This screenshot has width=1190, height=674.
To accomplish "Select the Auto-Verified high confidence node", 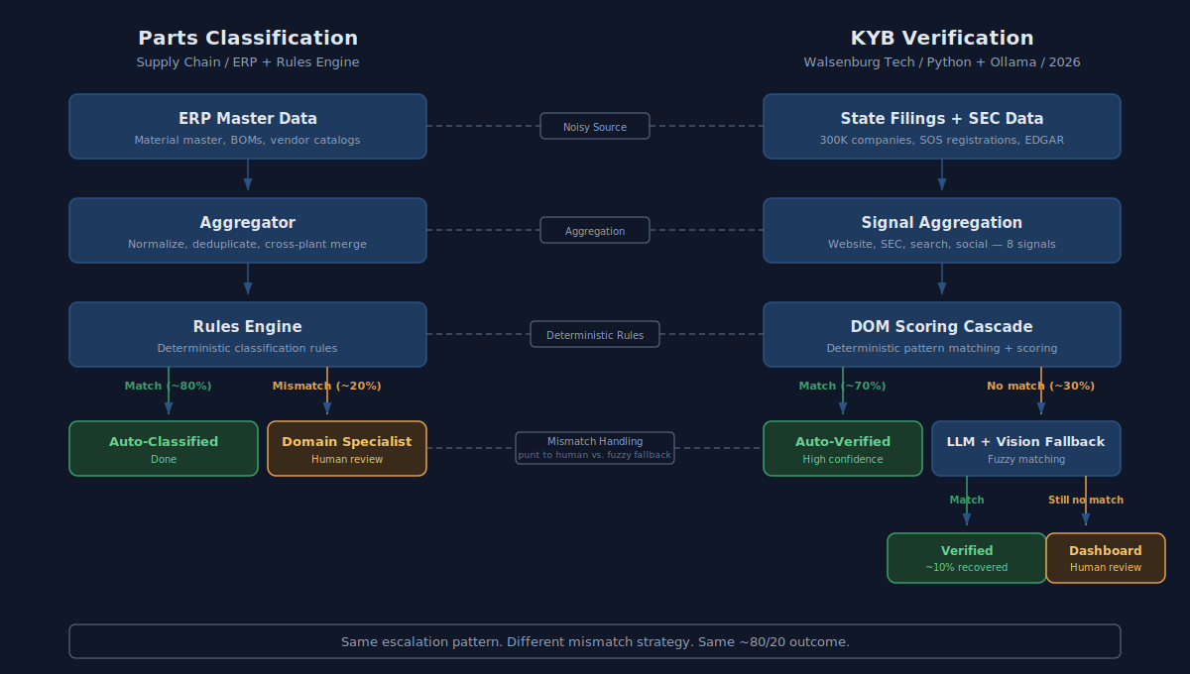I will (842, 448).
